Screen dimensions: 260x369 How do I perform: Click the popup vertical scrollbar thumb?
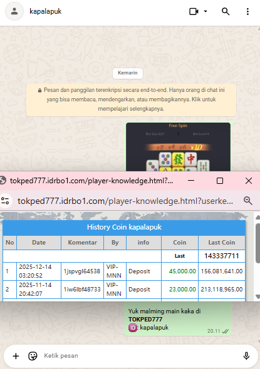[257, 243]
